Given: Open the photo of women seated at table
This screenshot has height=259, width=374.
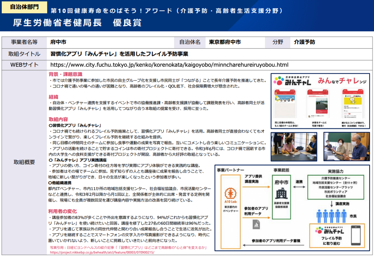Looking at the screenshot, I should point(294,147).
